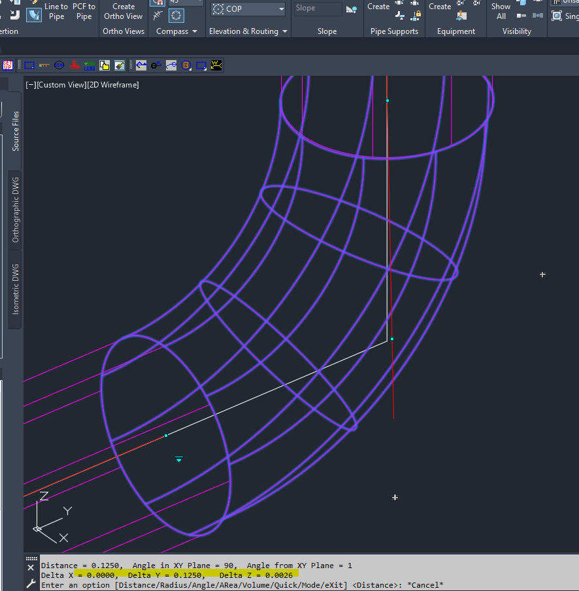Screen dimensions: 579x591
Task: Expand the Elevation & Routing dropdown
Action: click(285, 31)
